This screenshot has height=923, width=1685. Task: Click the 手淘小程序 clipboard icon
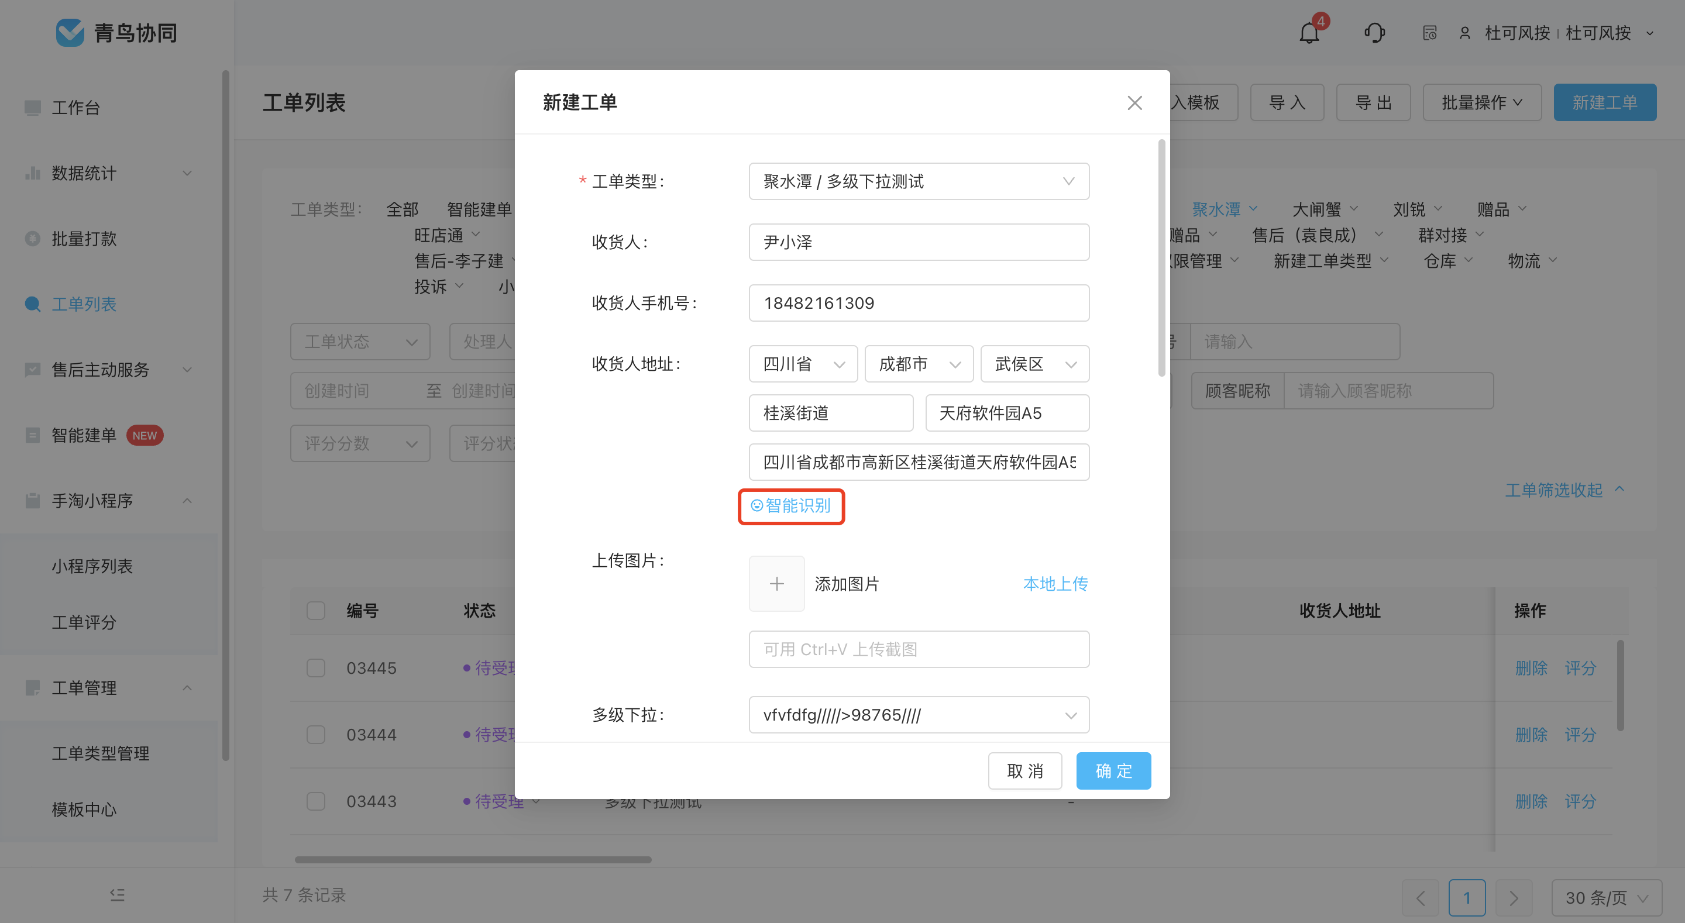point(32,501)
